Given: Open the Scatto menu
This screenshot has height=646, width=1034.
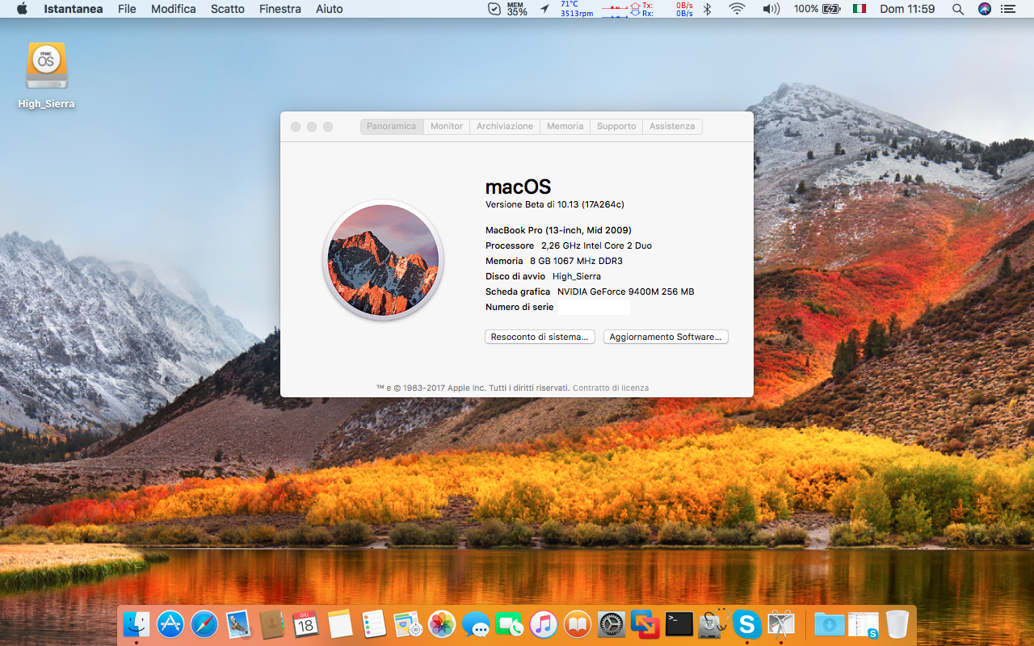Looking at the screenshot, I should click(228, 9).
